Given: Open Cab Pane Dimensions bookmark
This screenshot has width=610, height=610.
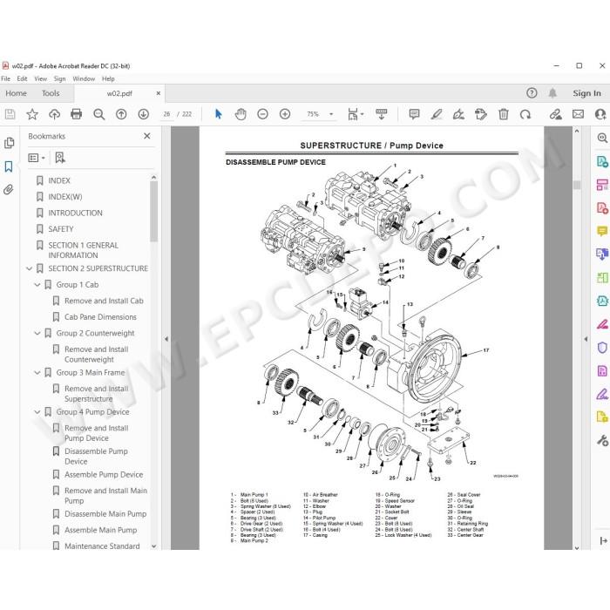Looking at the screenshot, I should click(x=100, y=317).
